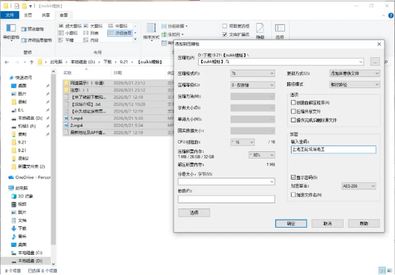
Task: Open Explorer Options (选项) ribbon icon
Action: pos(280,31)
